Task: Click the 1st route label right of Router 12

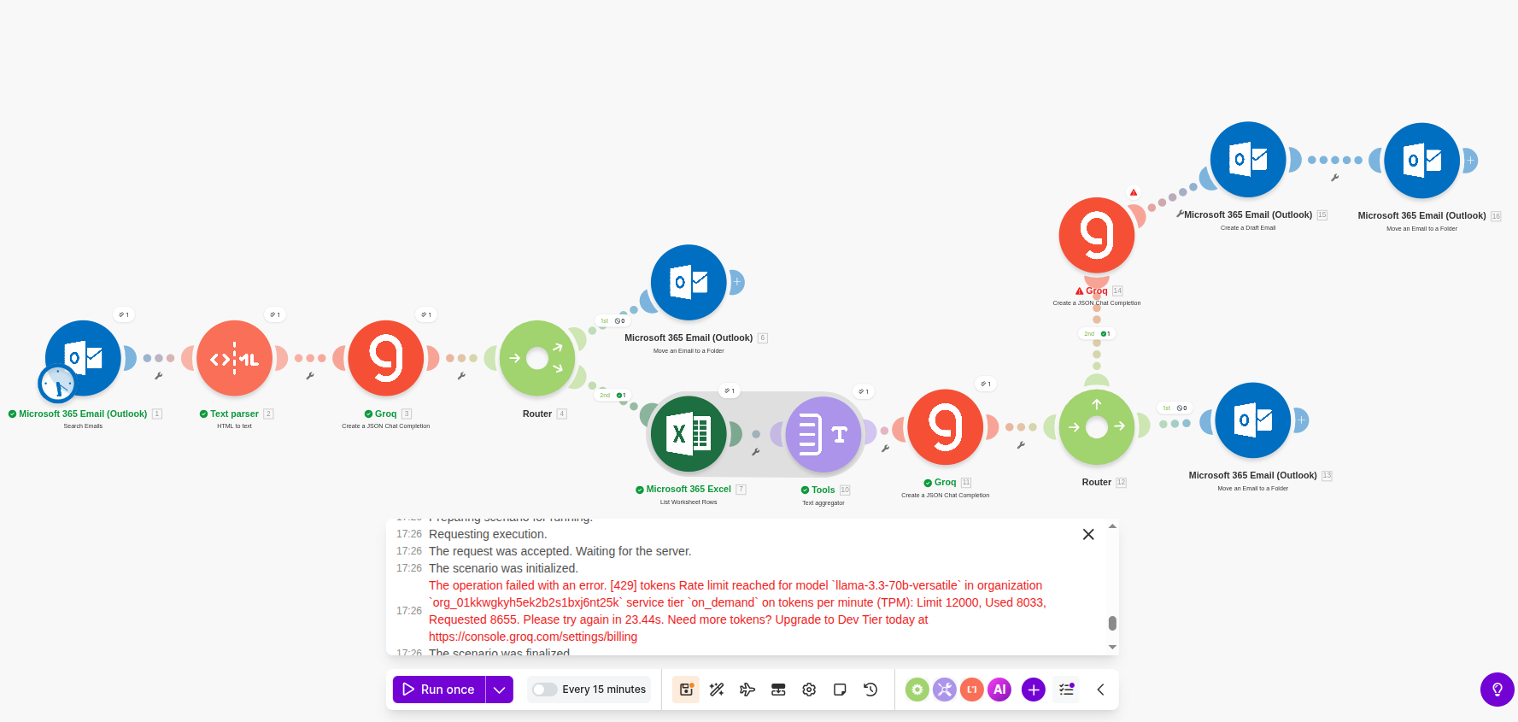Action: pyautogui.click(x=1175, y=408)
